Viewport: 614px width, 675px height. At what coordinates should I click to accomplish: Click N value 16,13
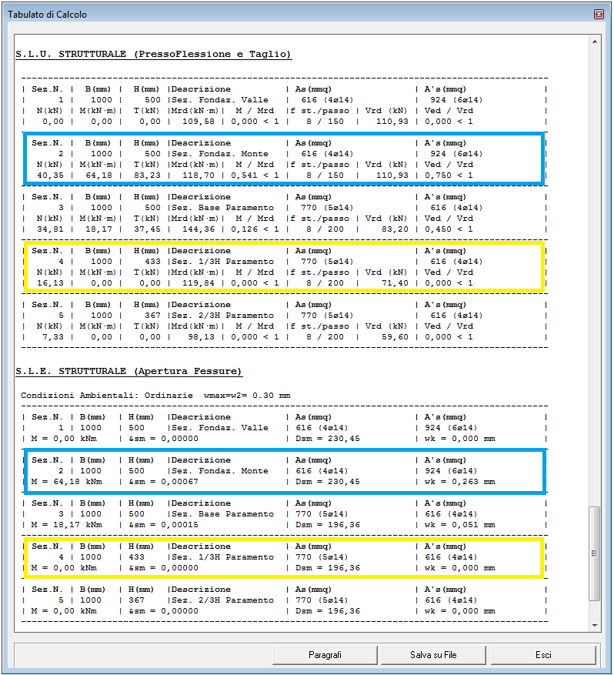pyautogui.click(x=50, y=282)
